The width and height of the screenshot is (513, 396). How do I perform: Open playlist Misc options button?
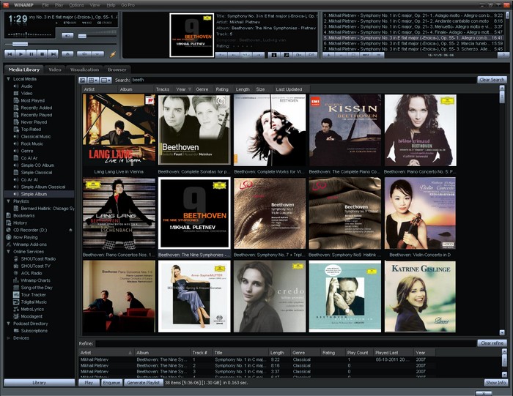click(366, 55)
